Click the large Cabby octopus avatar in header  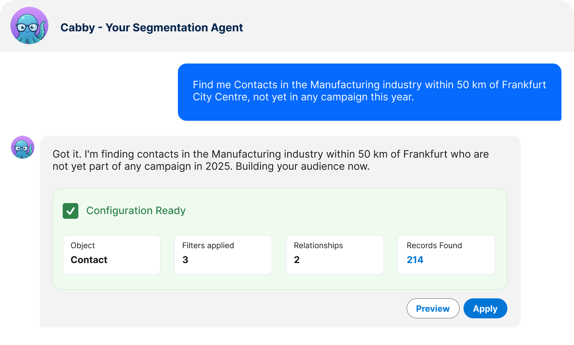[x=29, y=26]
